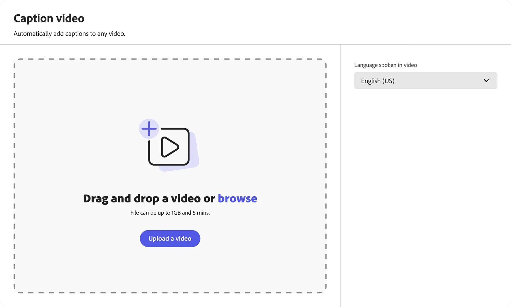Image resolution: width=511 pixels, height=307 pixels.
Task: Click the "Drag and drop a video" heading
Action: click(149, 198)
